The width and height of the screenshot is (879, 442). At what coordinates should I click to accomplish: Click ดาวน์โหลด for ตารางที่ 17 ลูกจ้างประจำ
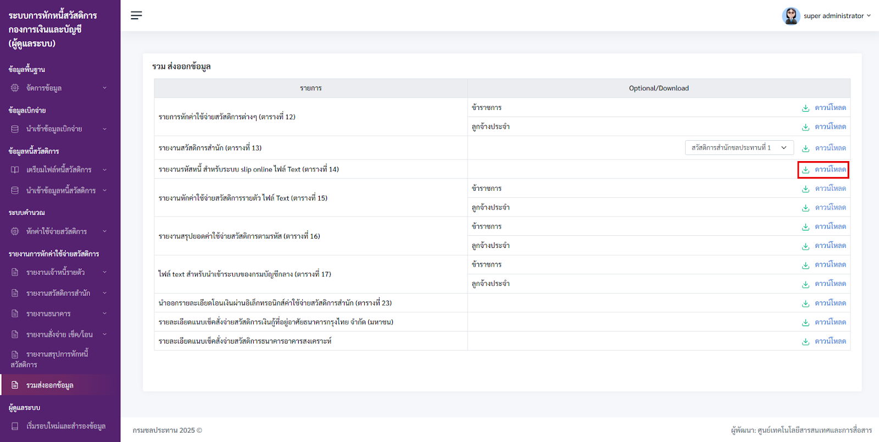tap(830, 284)
